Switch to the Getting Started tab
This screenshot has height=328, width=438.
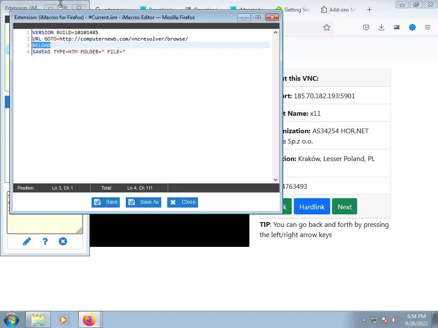[x=293, y=10]
